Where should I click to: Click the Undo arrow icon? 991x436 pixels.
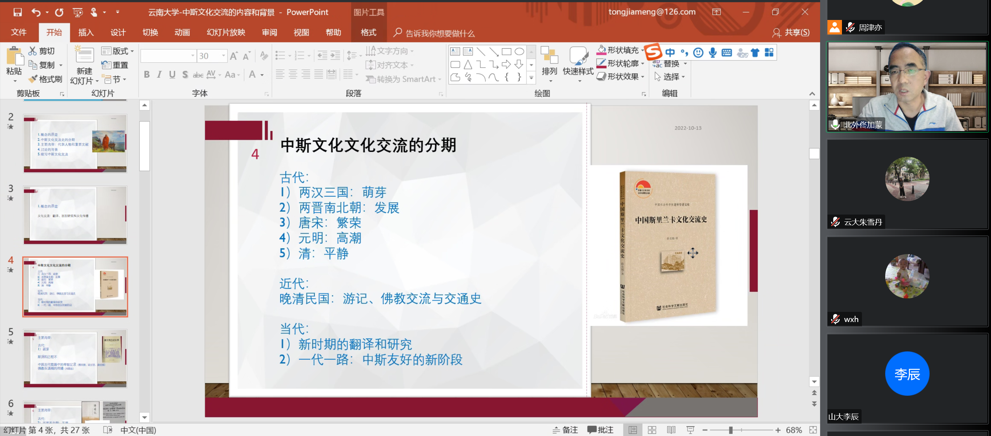point(36,12)
